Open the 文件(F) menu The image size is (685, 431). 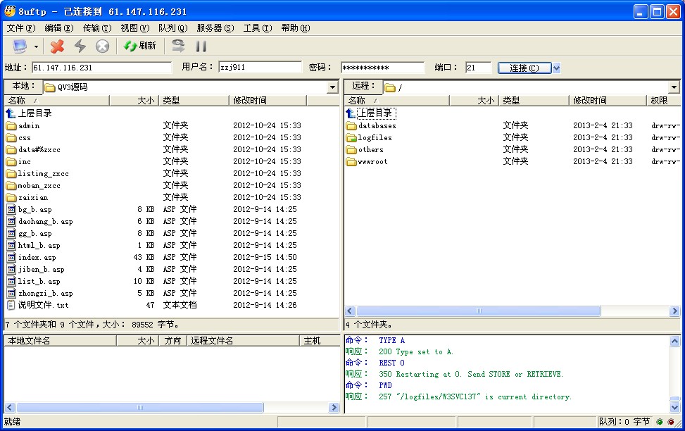(x=21, y=28)
